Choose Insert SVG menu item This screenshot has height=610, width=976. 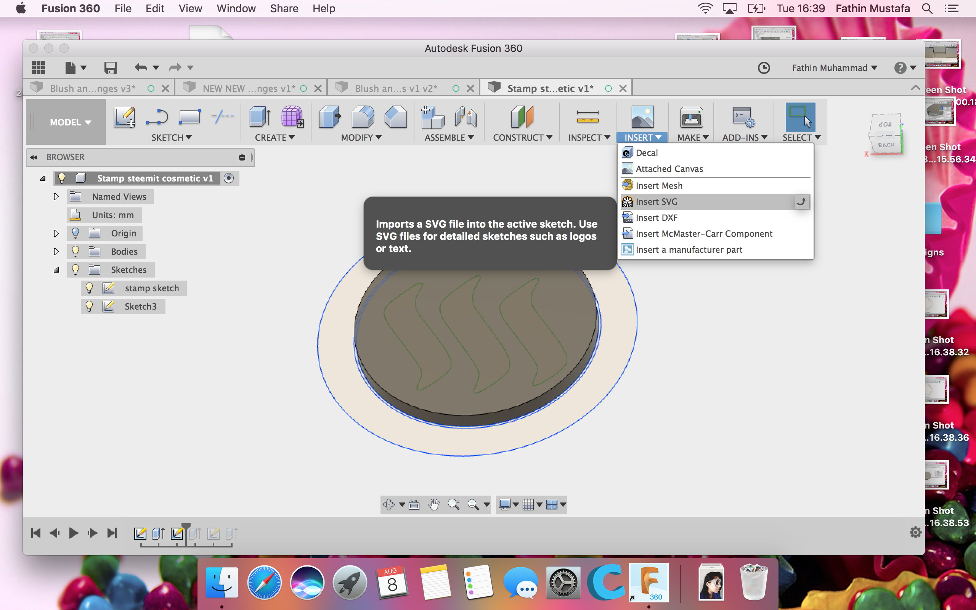point(715,202)
